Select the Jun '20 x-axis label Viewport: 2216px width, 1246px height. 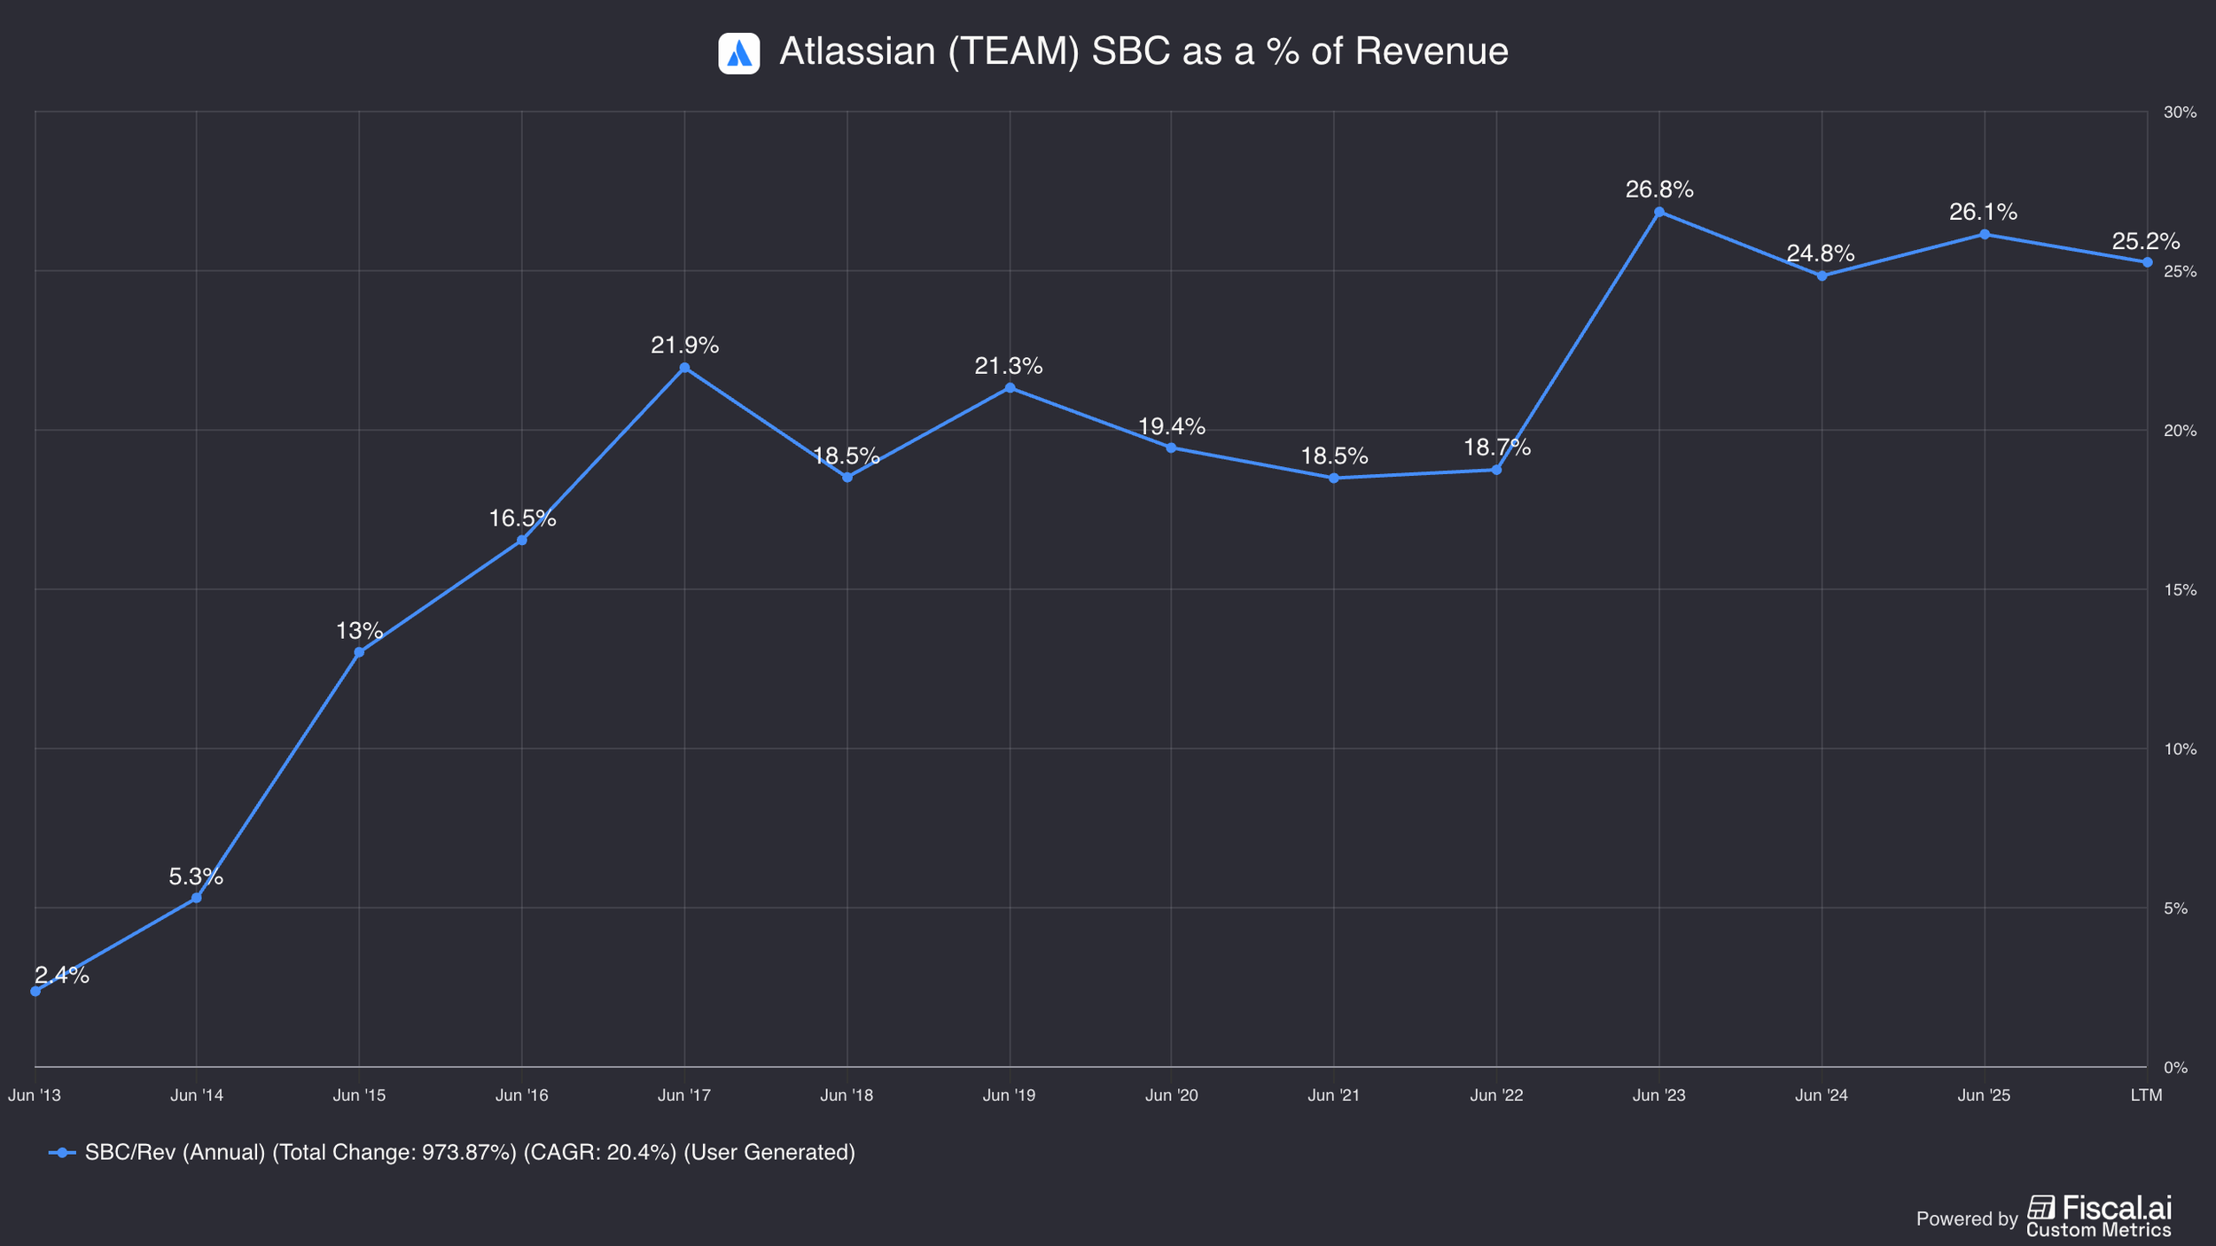pyautogui.click(x=1172, y=1095)
